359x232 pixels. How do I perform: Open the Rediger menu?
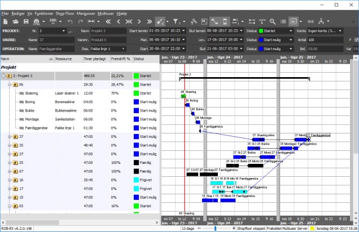pyautogui.click(x=18, y=14)
